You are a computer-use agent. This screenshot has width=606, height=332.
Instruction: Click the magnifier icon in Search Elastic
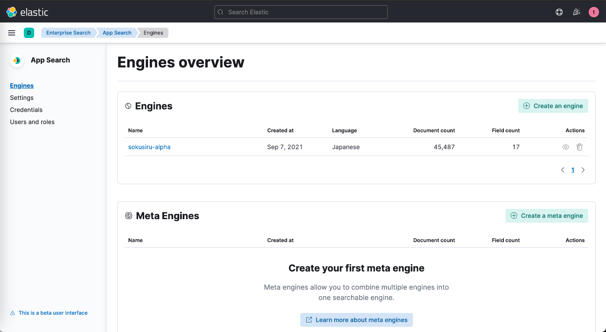tap(221, 12)
